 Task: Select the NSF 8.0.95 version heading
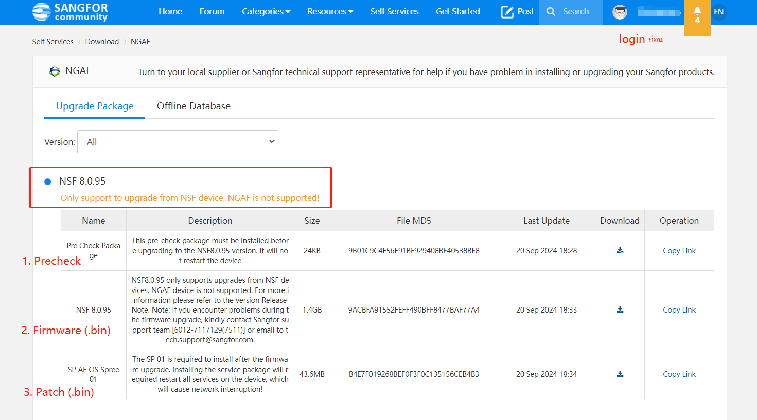(x=82, y=181)
